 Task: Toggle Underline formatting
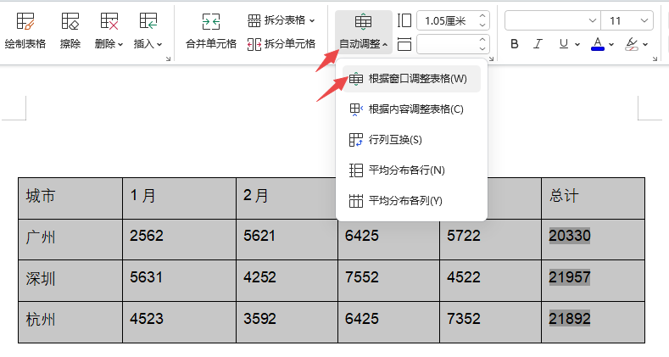coord(564,44)
